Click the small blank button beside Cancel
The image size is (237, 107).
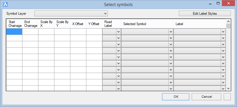click(227, 97)
